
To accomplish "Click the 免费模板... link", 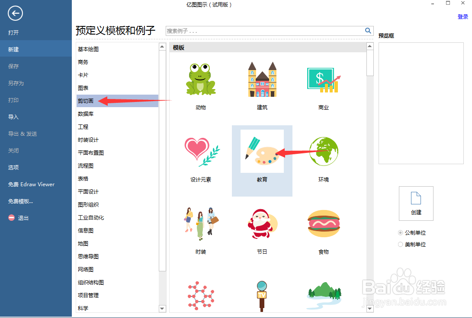I will (20, 201).
